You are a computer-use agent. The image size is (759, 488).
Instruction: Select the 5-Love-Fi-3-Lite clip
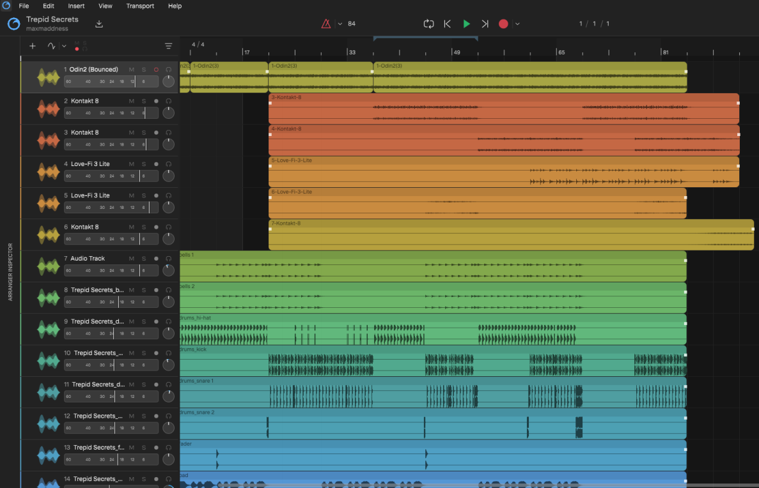[x=504, y=171]
